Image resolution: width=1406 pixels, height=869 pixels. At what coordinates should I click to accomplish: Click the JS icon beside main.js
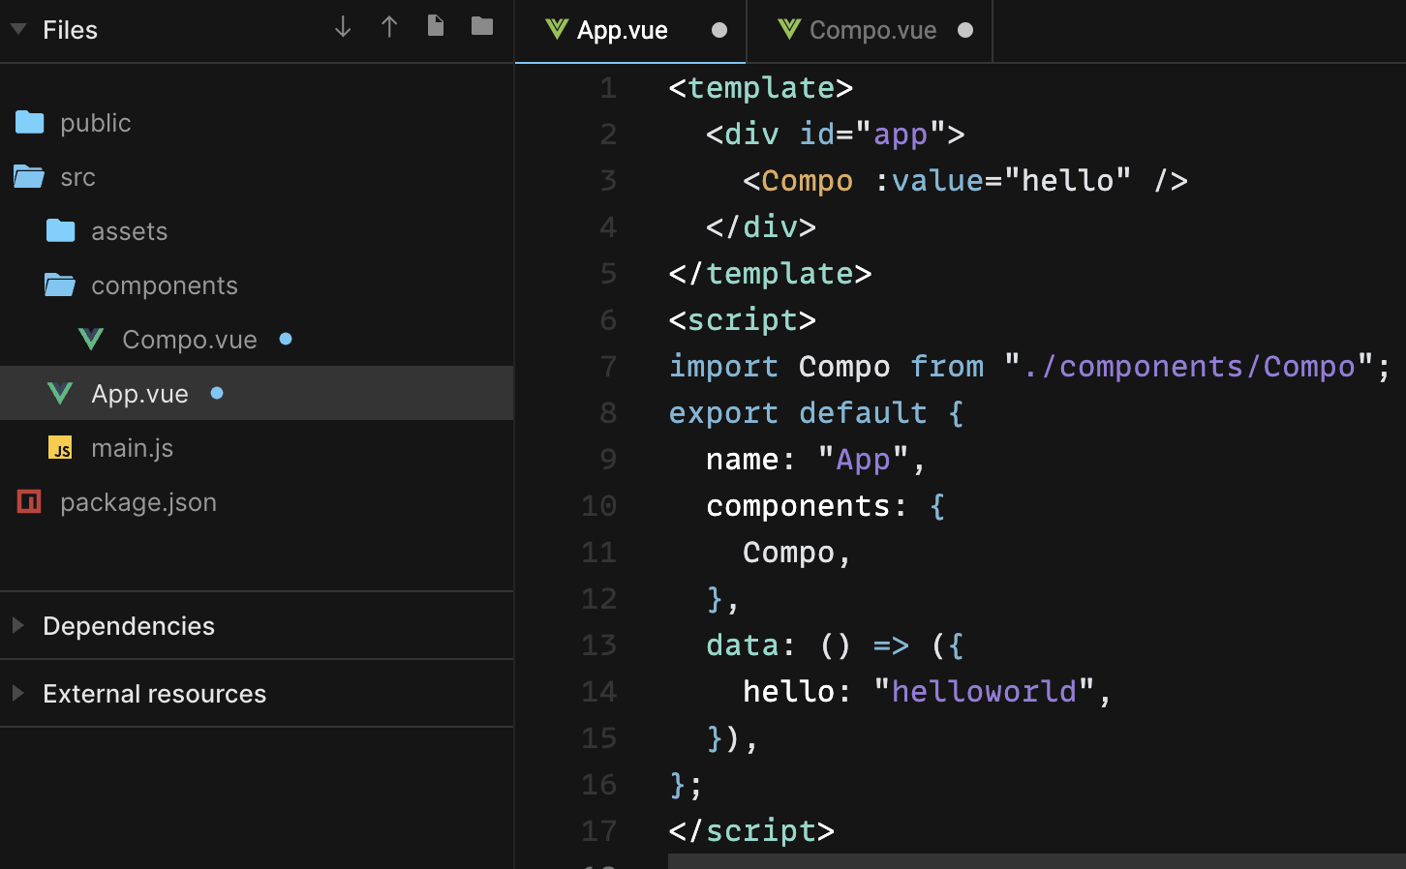point(61,447)
